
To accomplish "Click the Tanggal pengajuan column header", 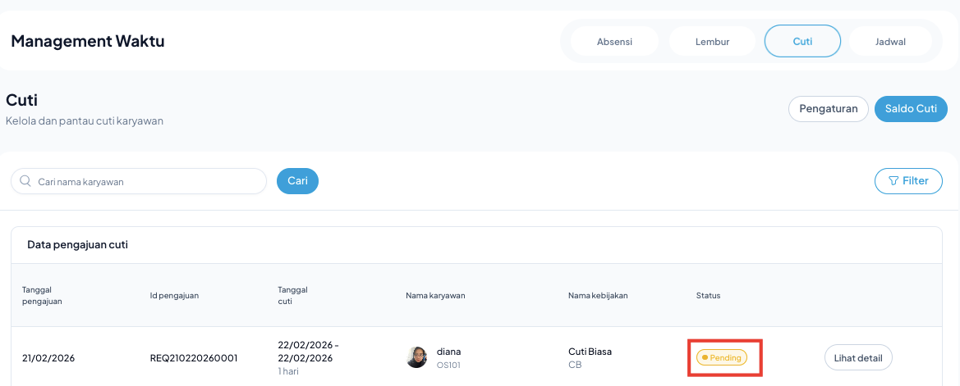I will [43, 295].
